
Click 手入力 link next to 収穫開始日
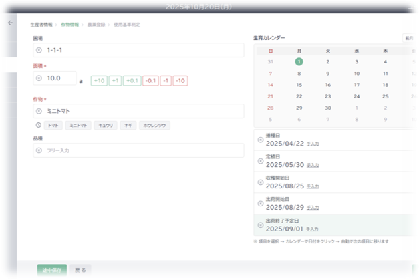tap(313, 186)
